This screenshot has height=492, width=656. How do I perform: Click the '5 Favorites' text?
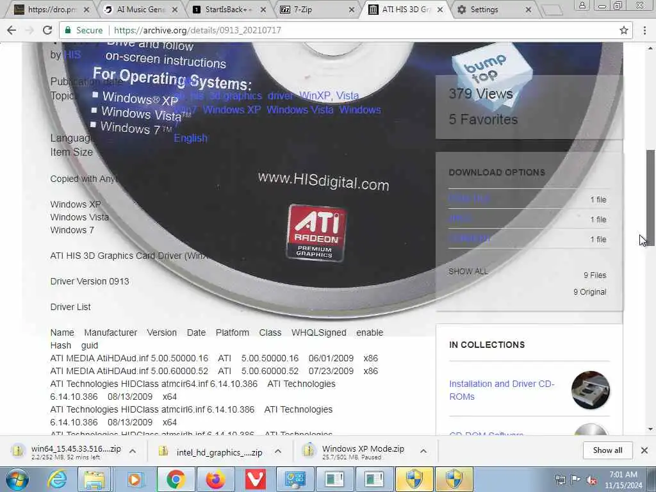tap(483, 119)
